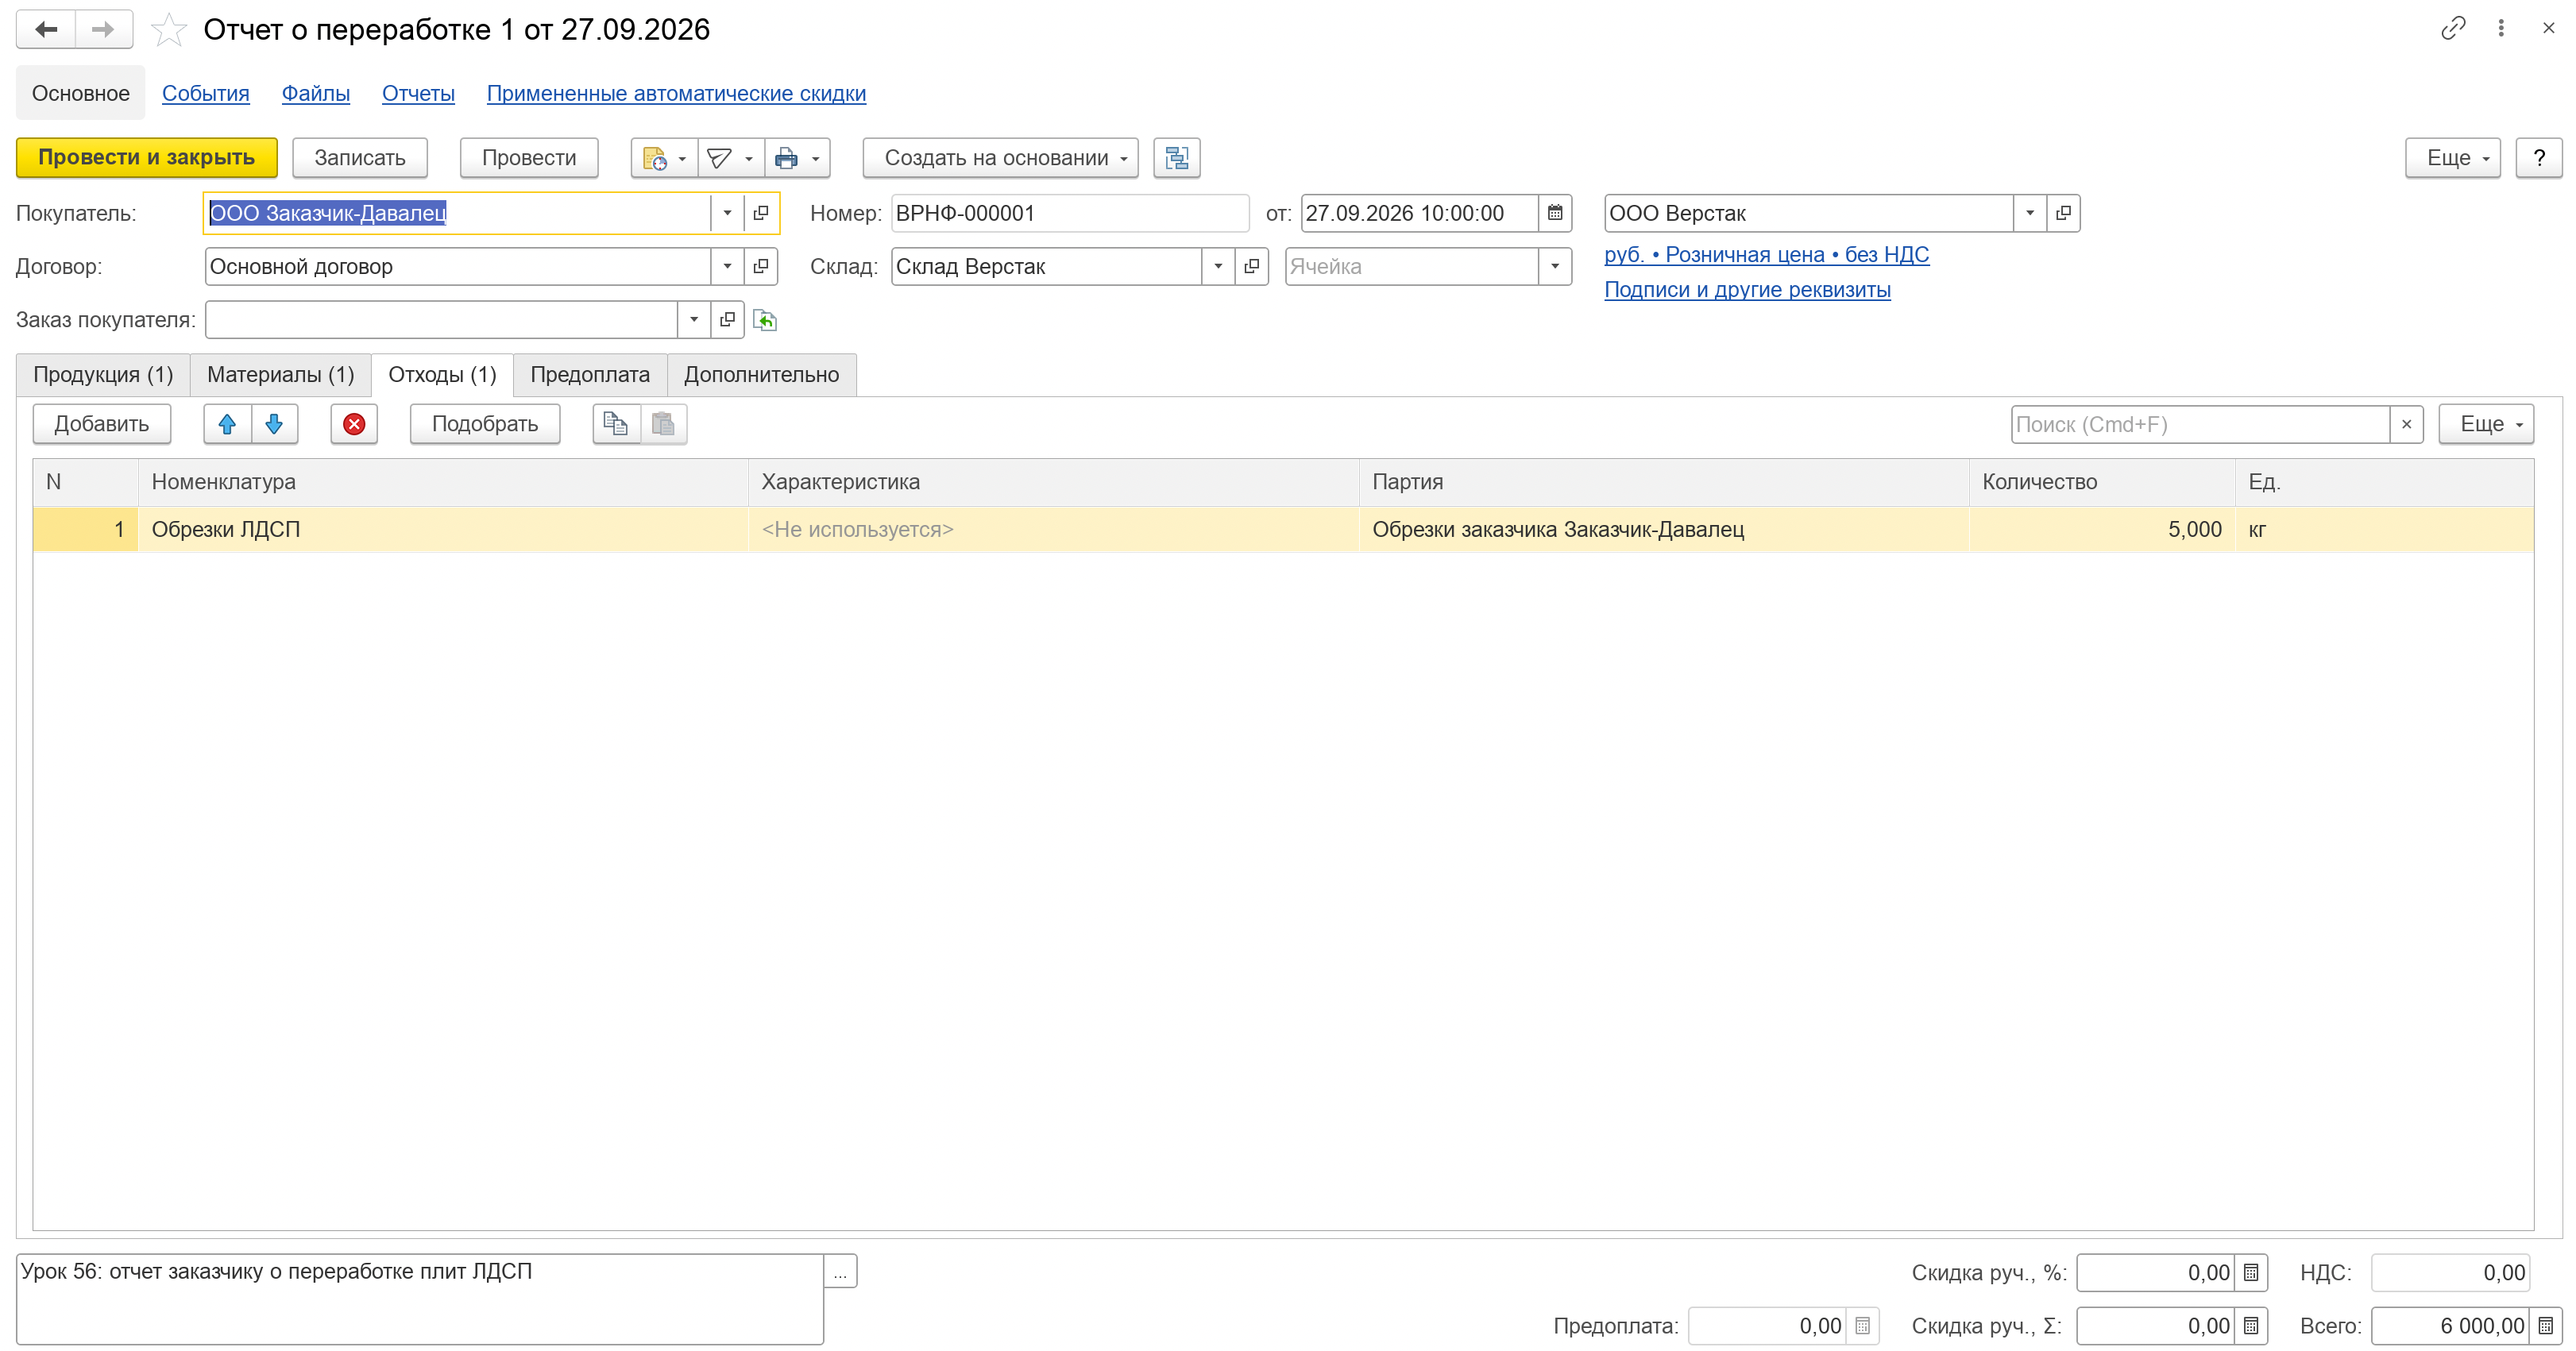The height and width of the screenshot is (1351, 2576).
Task: Copy link to document with chain icon
Action: [x=2452, y=29]
